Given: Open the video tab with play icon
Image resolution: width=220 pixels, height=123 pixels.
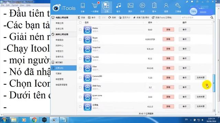Looking at the screenshot, I should point(142,8).
